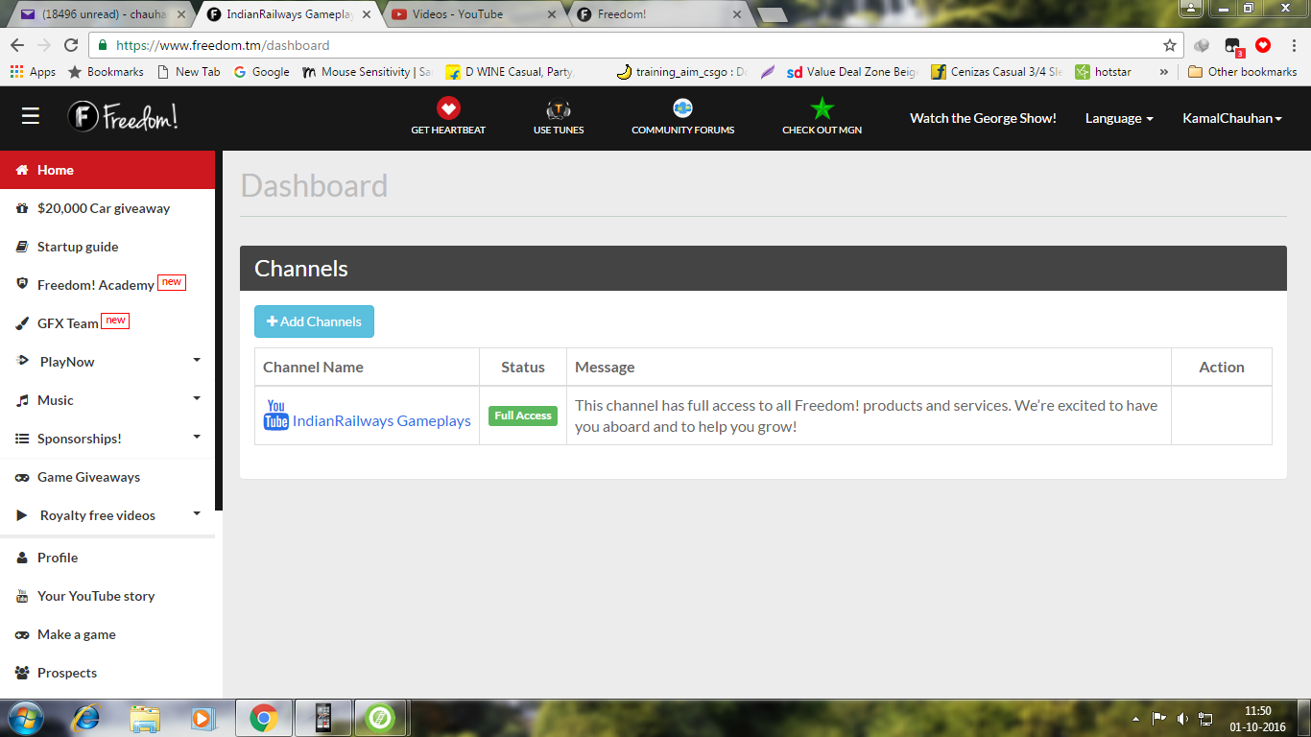The image size is (1311, 737).
Task: Click the sidebar vertical scrollbar
Action: pyautogui.click(x=219, y=331)
